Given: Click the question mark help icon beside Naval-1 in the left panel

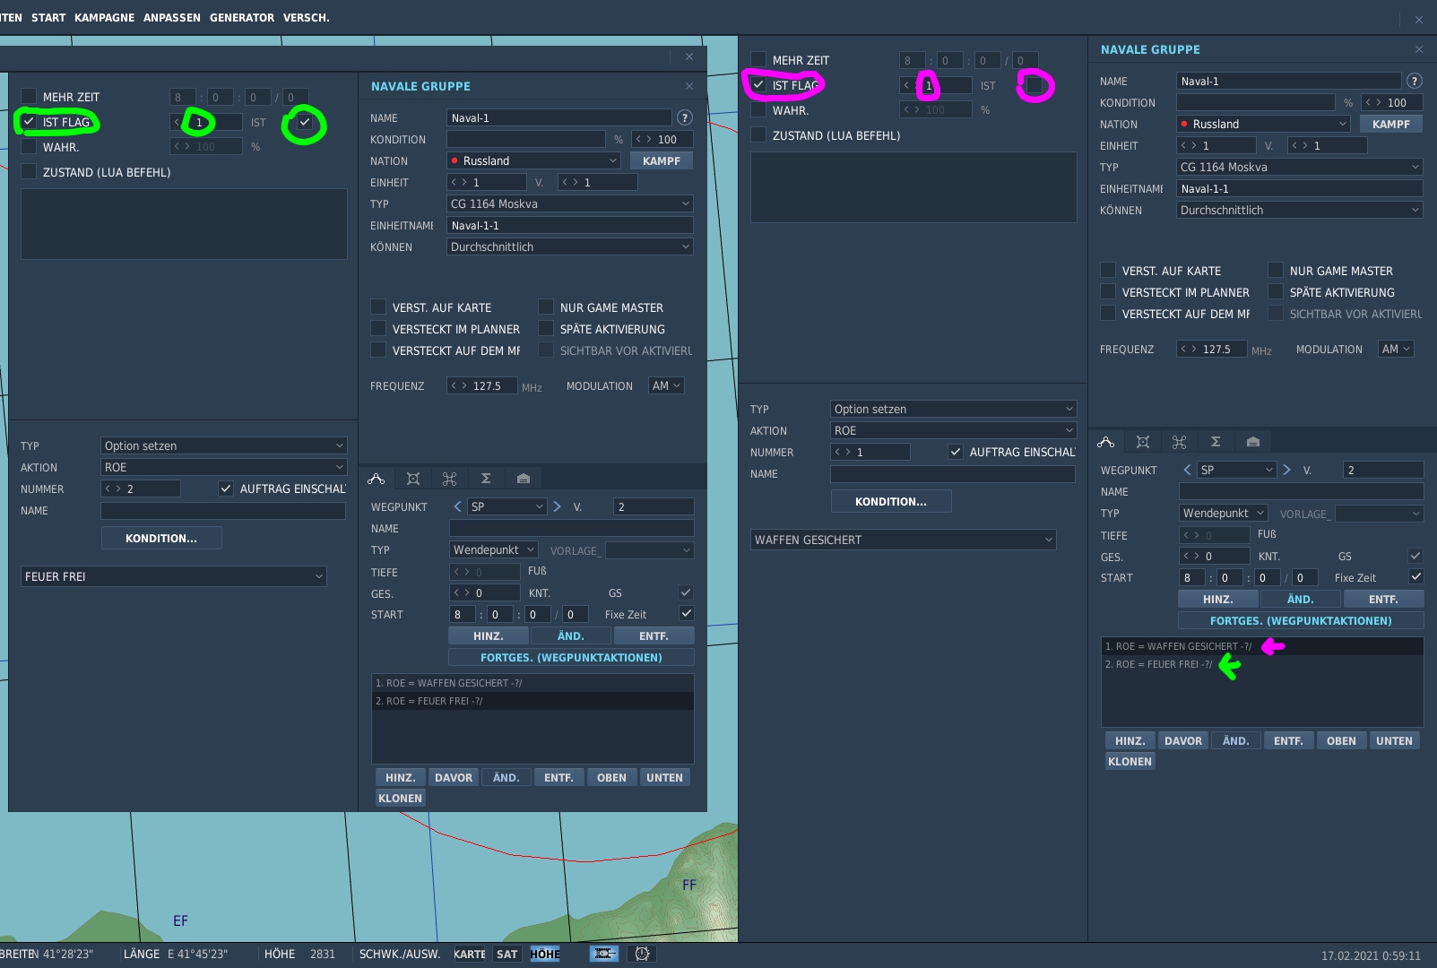Looking at the screenshot, I should tap(685, 117).
